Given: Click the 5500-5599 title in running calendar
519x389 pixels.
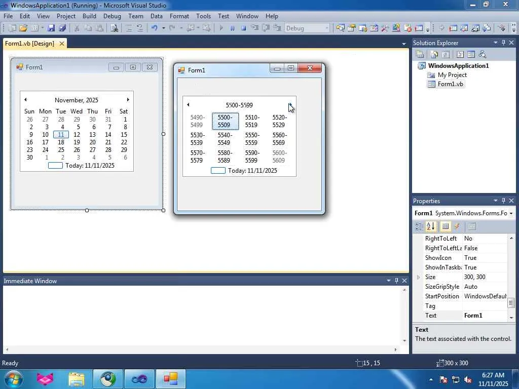Looking at the screenshot, I should pos(239,105).
